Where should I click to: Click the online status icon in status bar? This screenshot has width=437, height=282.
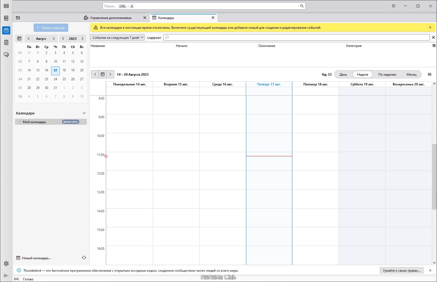[17, 279]
